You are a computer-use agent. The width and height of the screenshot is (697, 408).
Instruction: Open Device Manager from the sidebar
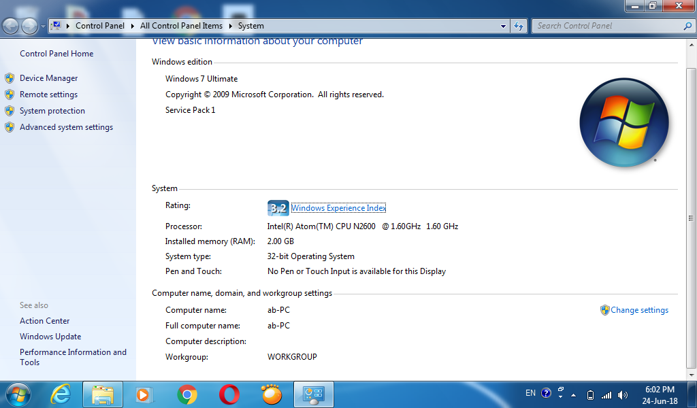(48, 78)
